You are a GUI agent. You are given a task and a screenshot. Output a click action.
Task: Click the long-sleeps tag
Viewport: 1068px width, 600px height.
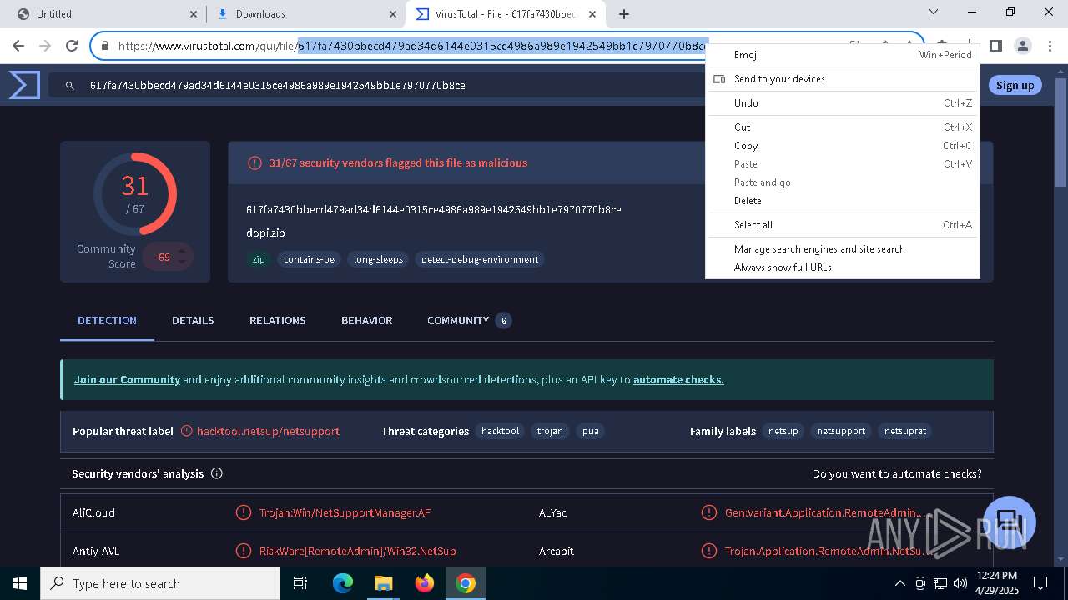pos(378,259)
